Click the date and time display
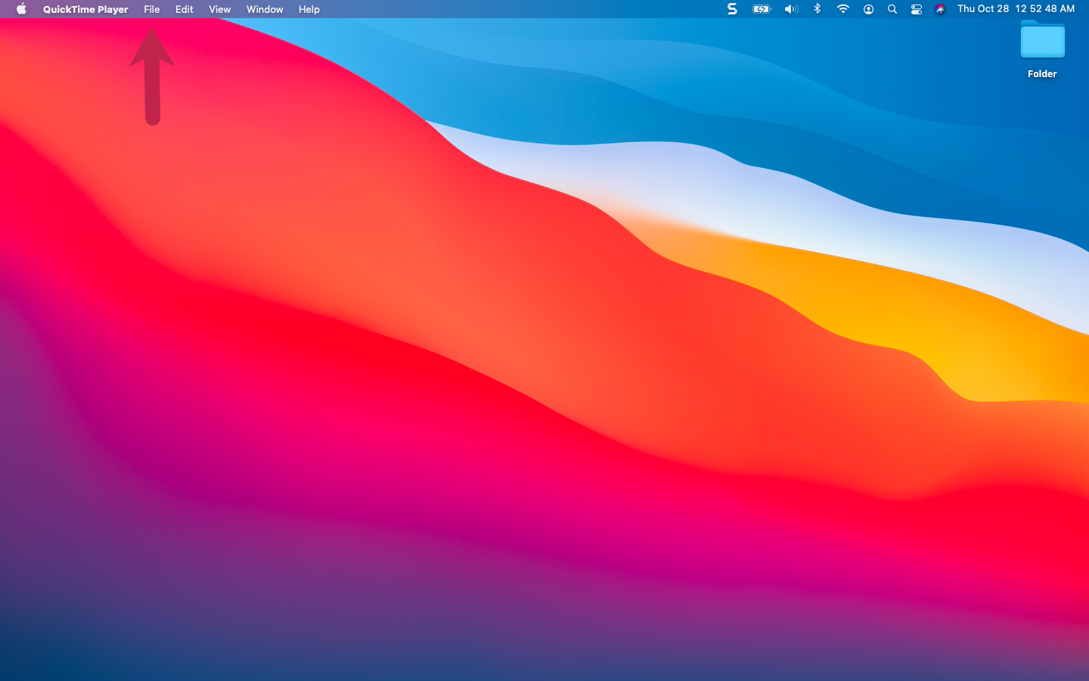Image resolution: width=1089 pixels, height=681 pixels. point(1015,9)
